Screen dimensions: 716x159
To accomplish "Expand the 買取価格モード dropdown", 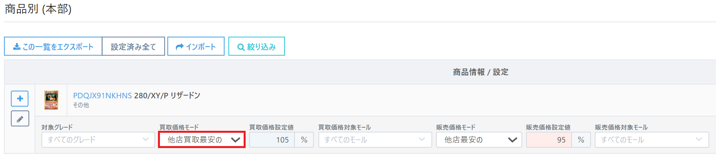I will pyautogui.click(x=202, y=140).
